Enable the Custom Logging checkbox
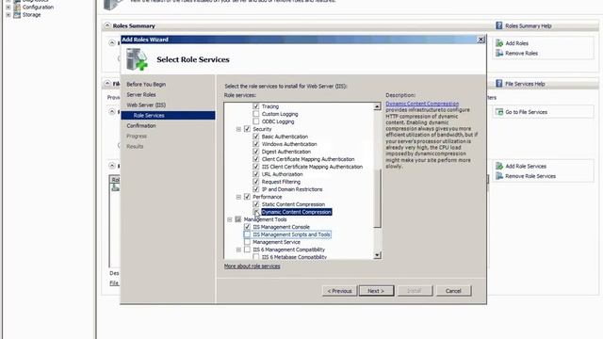603x339 pixels. (x=256, y=114)
